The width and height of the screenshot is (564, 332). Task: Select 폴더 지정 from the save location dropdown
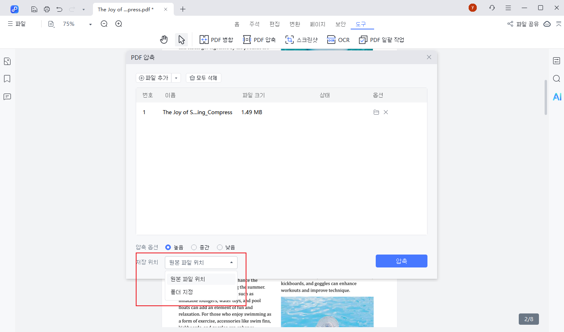coord(181,292)
